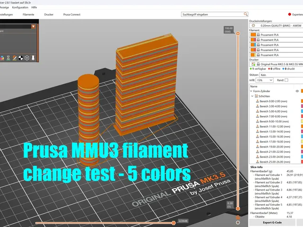The image size is (303, 227).
Task: Switch to the Filamente tab
Action: (28, 15)
